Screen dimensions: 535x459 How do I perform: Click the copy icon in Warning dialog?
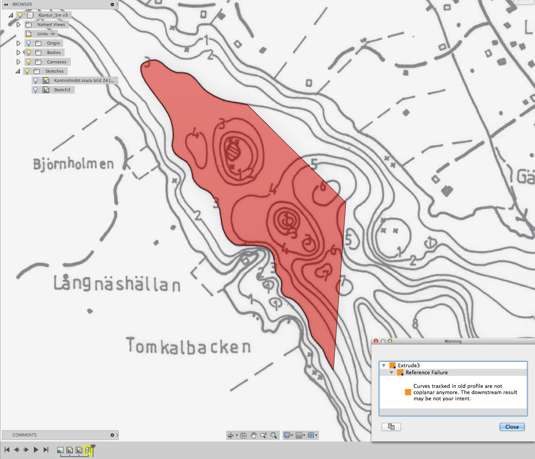391,427
